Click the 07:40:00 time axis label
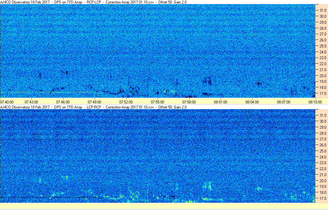 pyautogui.click(x=7, y=102)
